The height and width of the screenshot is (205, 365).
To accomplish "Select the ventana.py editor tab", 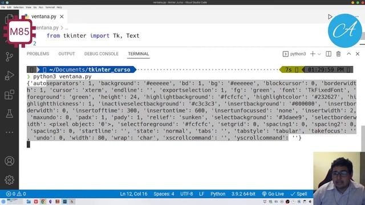I will (x=43, y=17).
